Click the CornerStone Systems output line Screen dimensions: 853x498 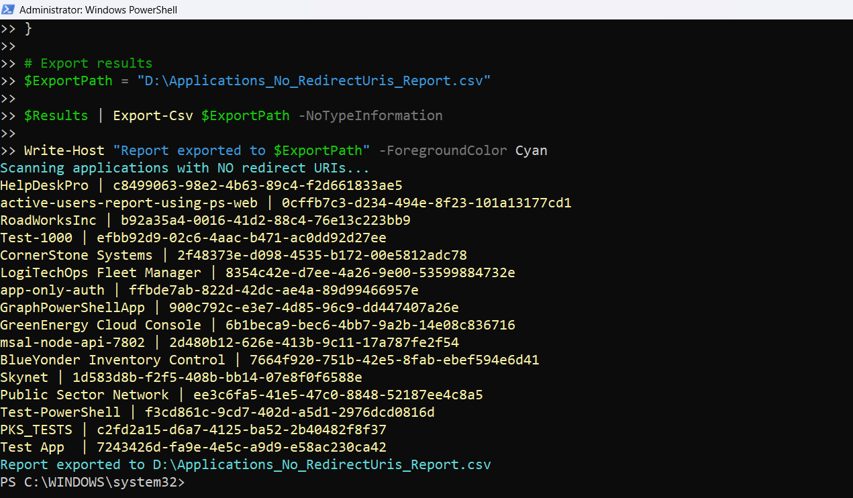pyautogui.click(x=233, y=255)
